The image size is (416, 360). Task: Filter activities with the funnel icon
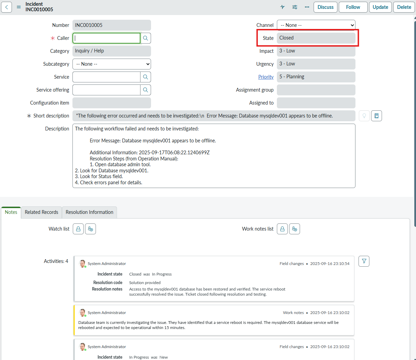[x=364, y=261]
